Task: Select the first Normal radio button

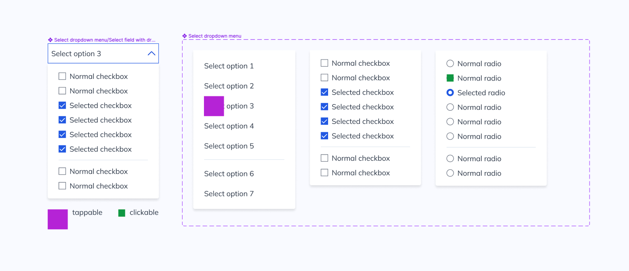Action: click(450, 63)
